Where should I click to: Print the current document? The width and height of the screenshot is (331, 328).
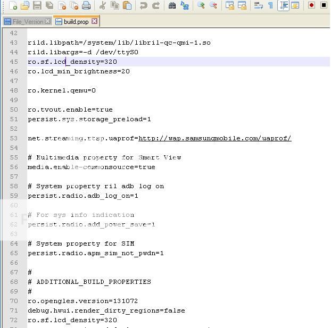(x=86, y=6)
